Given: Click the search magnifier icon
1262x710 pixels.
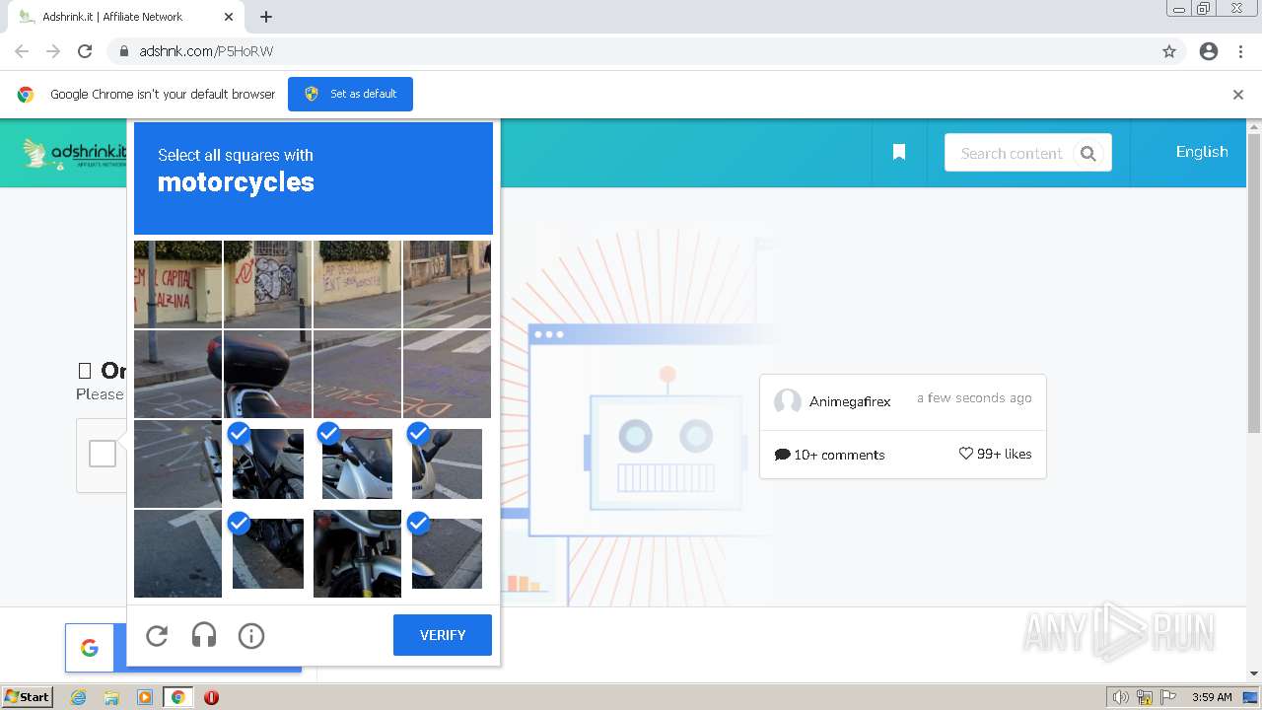Looking at the screenshot, I should (x=1087, y=153).
